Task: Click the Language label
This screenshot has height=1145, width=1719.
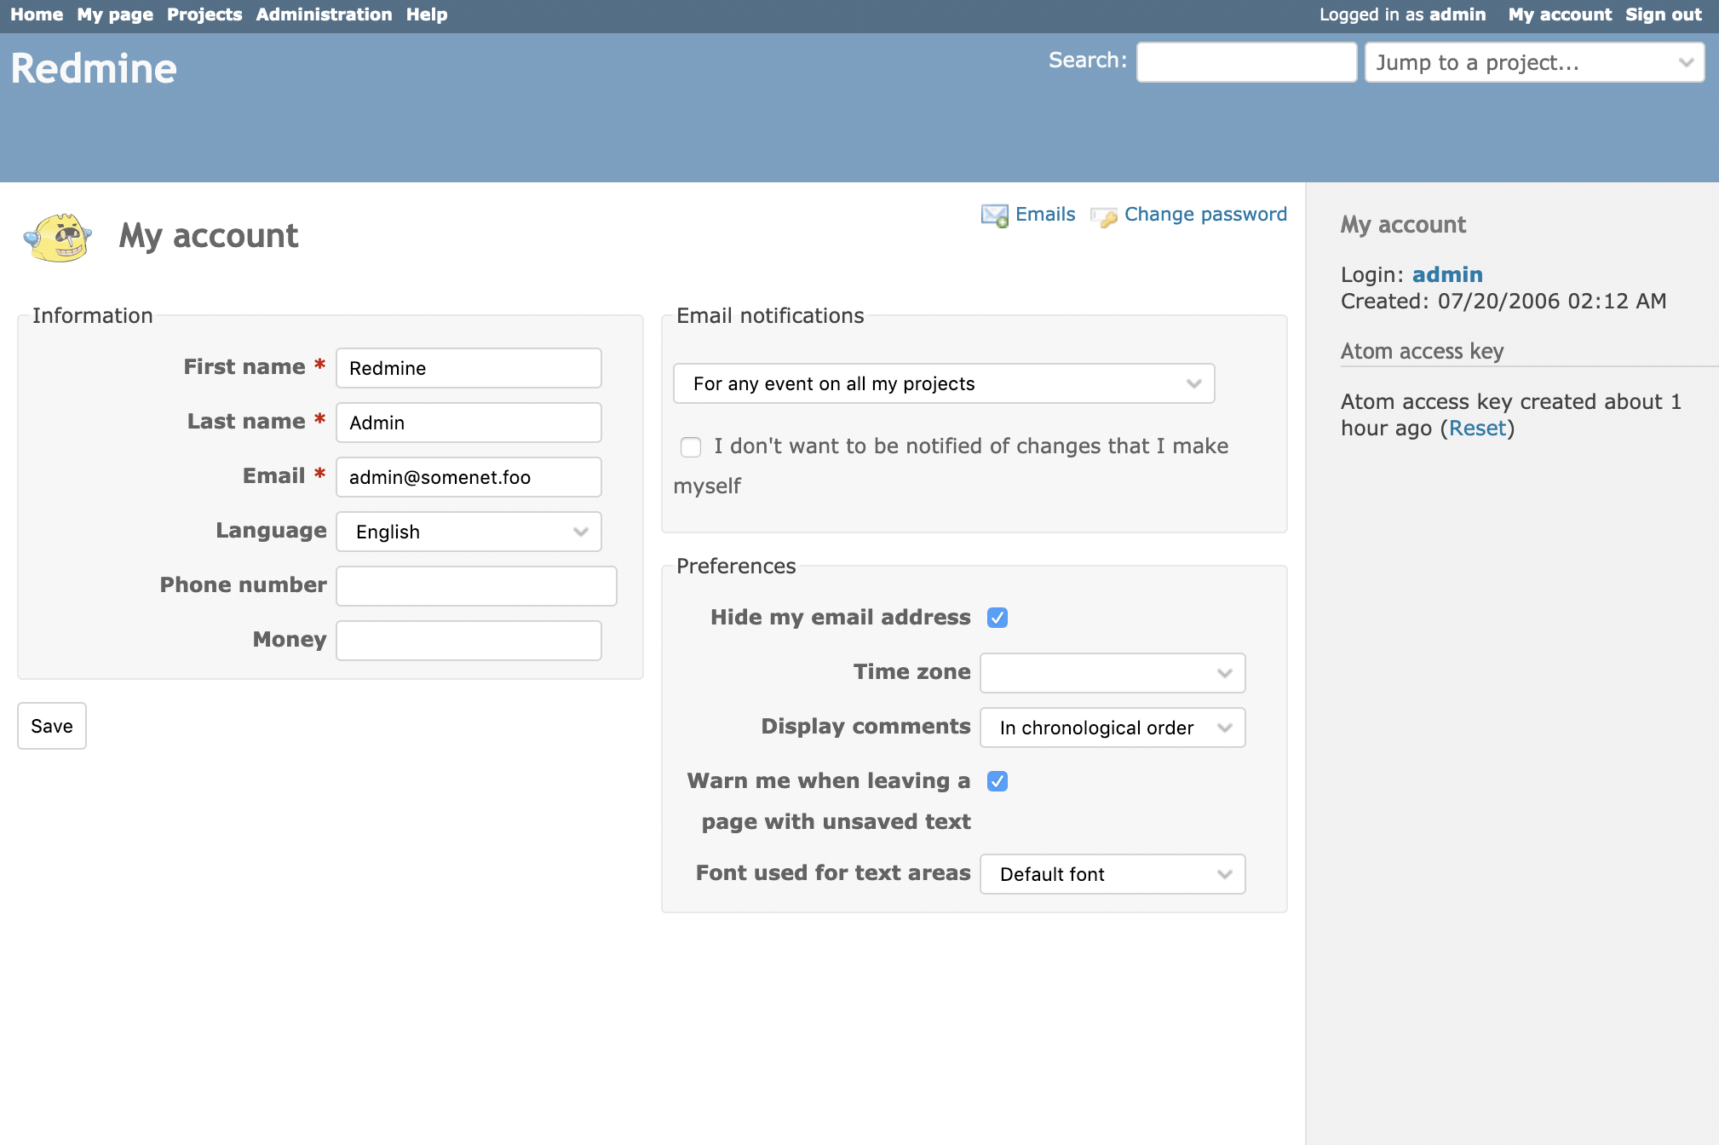Action: (x=271, y=531)
